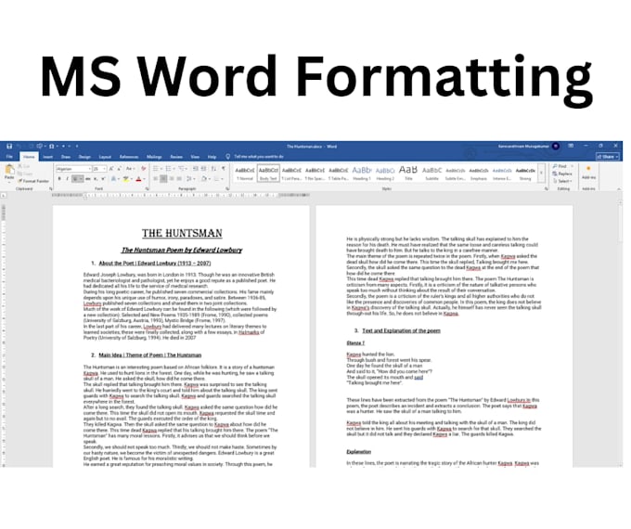The height and width of the screenshot is (529, 631).
Task: Switch to the Design tab
Action: pos(84,157)
